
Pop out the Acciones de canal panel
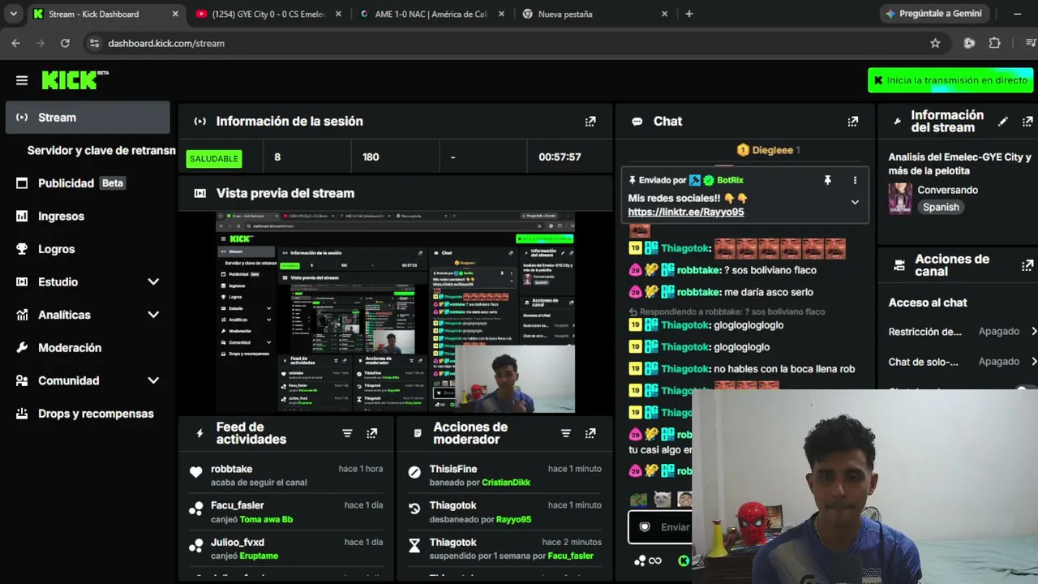click(1027, 265)
